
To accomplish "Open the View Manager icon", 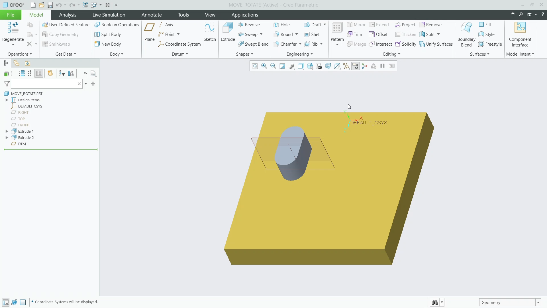I will click(319, 66).
